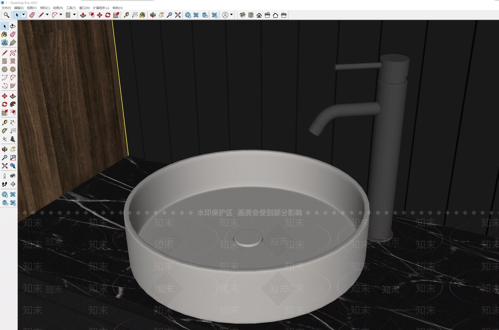Expand the Rectangle shape dropdown arrow
The height and width of the screenshot is (330, 499).
(75, 15)
